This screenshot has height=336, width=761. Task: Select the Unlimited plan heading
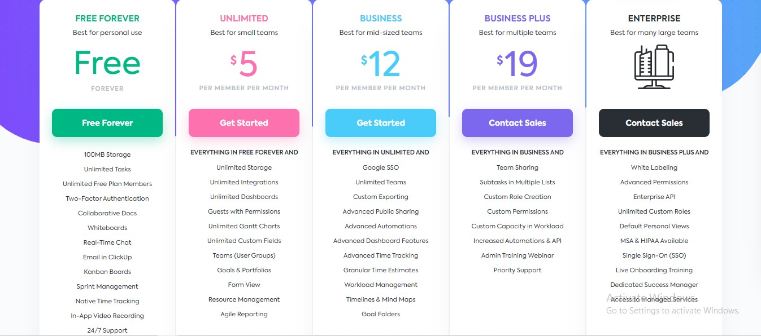tap(244, 19)
